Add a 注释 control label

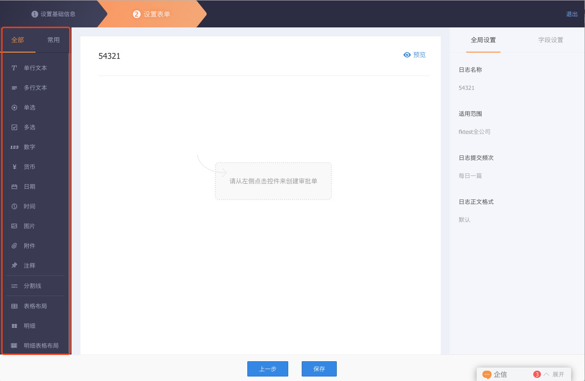click(30, 266)
